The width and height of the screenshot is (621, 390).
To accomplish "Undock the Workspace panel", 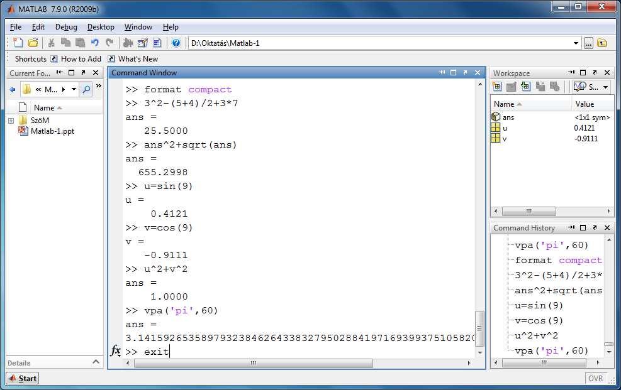I will (x=595, y=72).
